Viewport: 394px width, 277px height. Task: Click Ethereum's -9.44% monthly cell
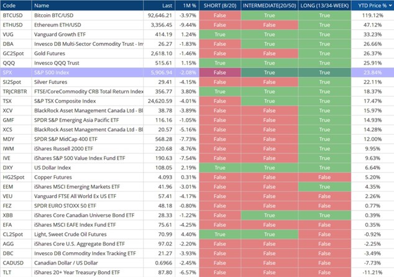pos(187,25)
